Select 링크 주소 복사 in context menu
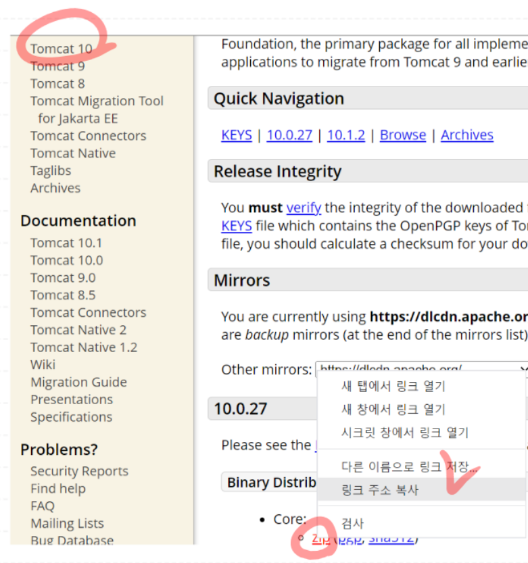 [422, 490]
